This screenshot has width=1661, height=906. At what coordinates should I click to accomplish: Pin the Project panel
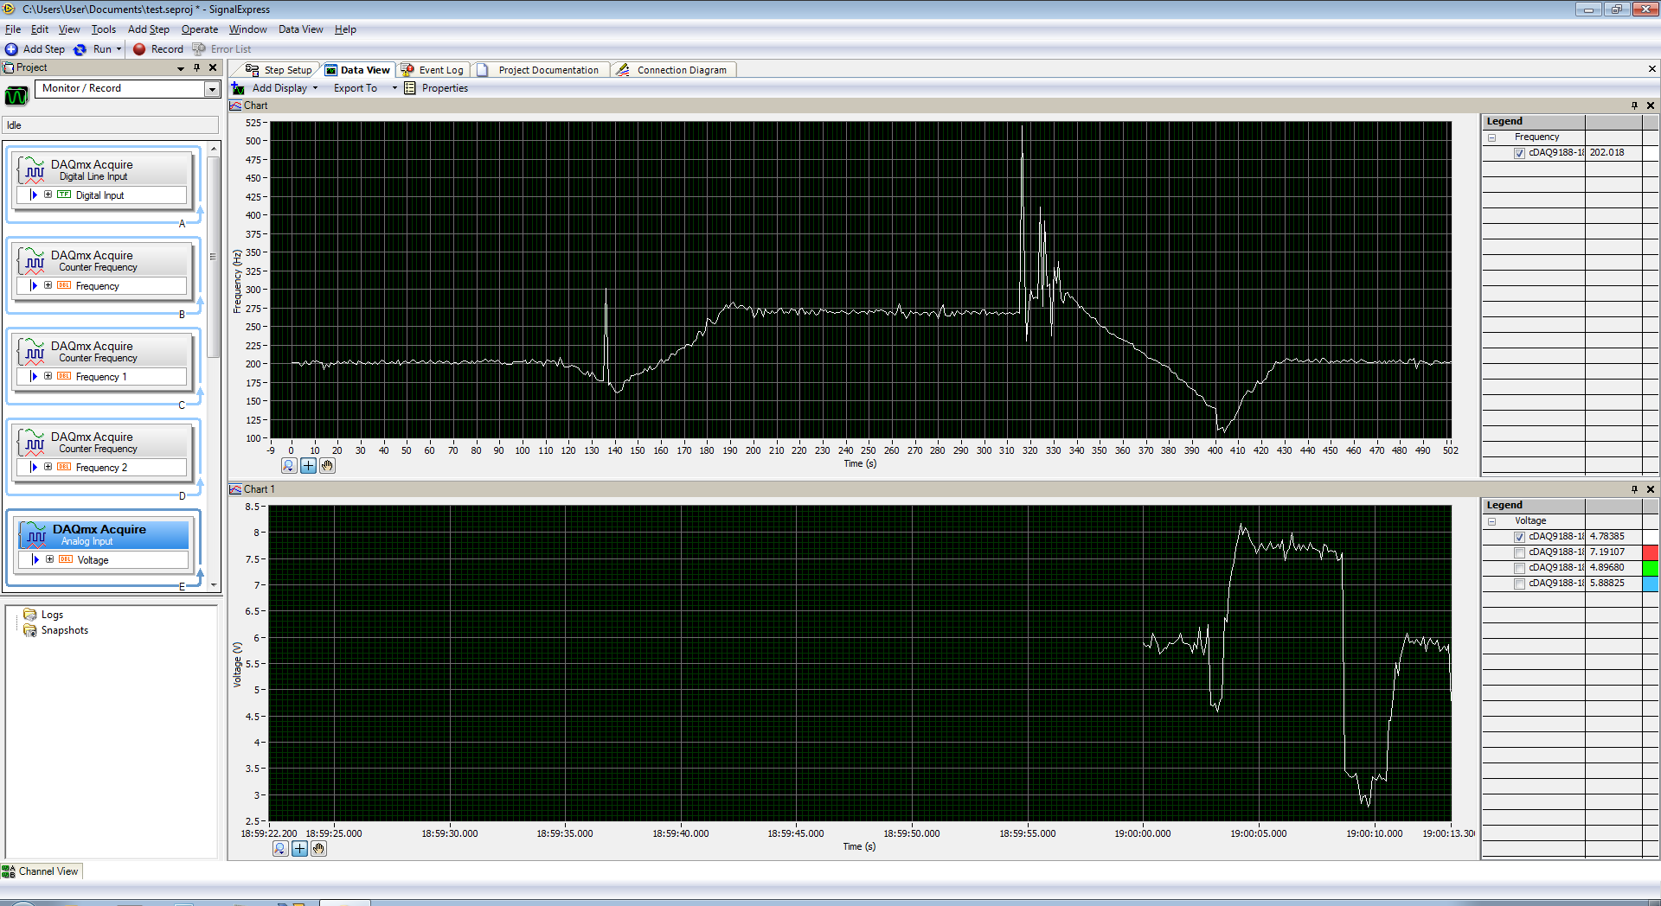[197, 67]
